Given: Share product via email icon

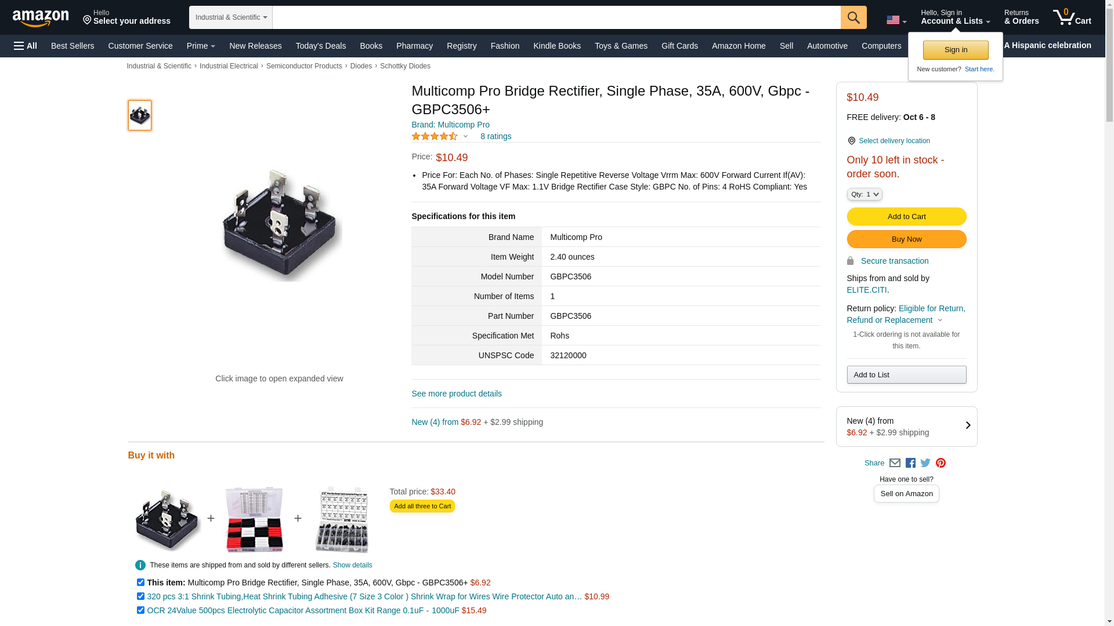Looking at the screenshot, I should [x=895, y=463].
